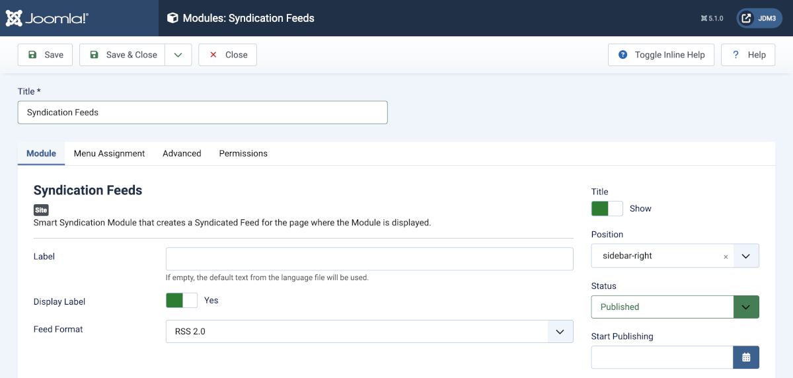793x378 pixels.
Task: Switch to Menu Assignment tab
Action: click(109, 153)
